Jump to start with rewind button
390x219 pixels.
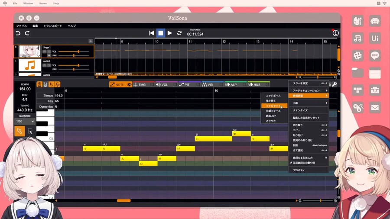pos(151,33)
